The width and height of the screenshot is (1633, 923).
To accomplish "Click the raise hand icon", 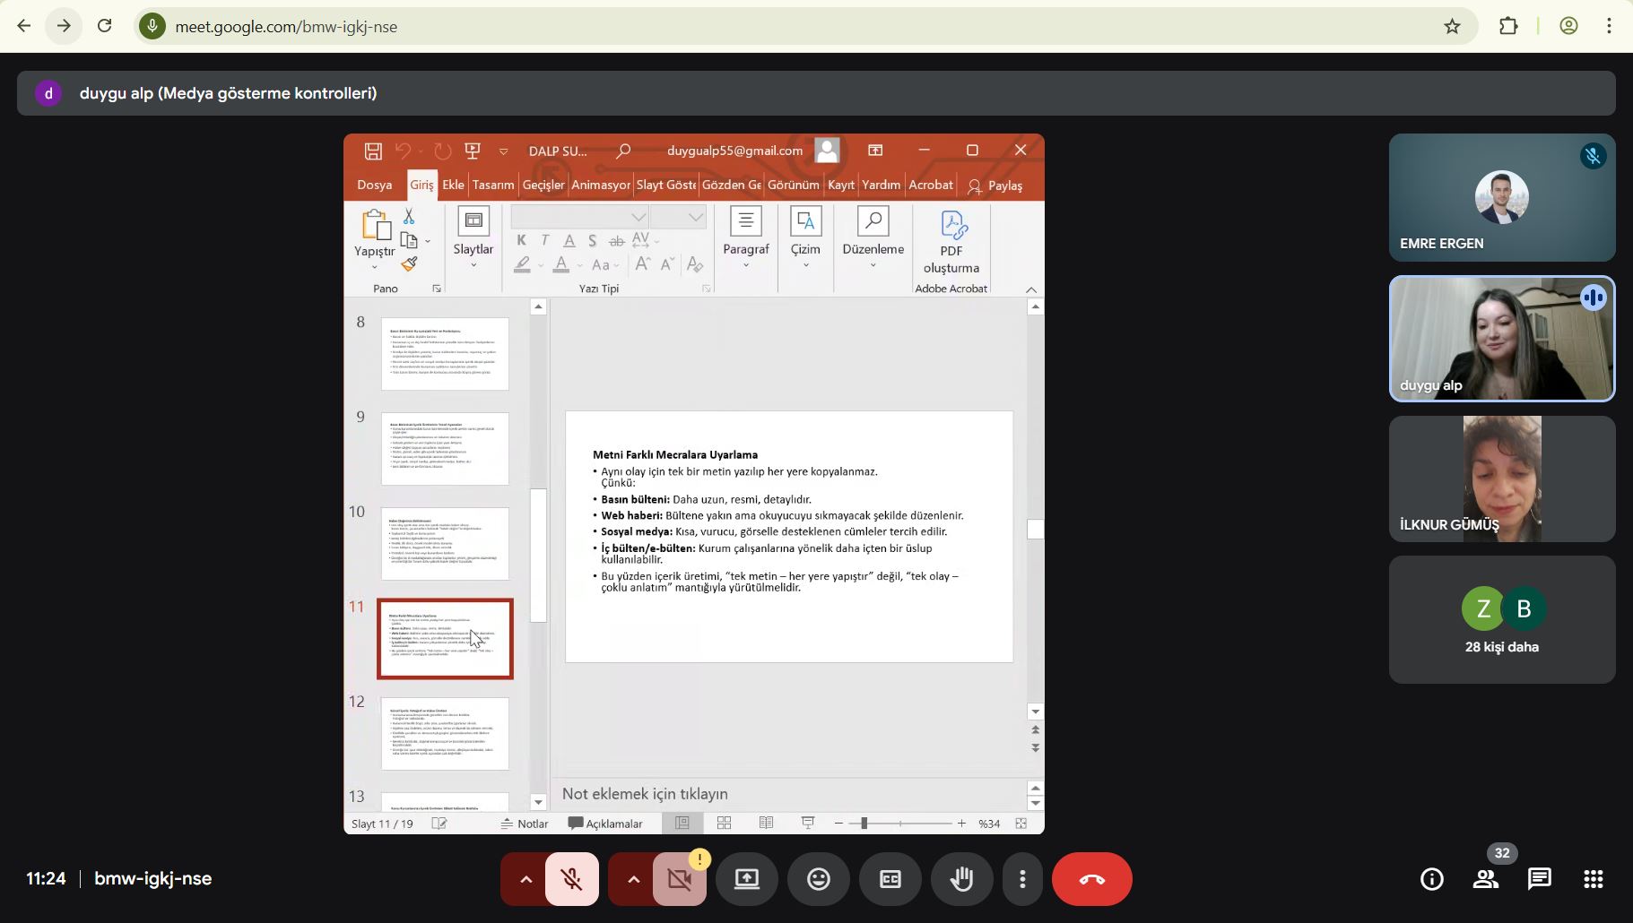I will (961, 879).
